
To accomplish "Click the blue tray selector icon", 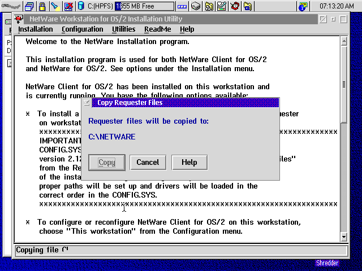I will coord(182,6).
